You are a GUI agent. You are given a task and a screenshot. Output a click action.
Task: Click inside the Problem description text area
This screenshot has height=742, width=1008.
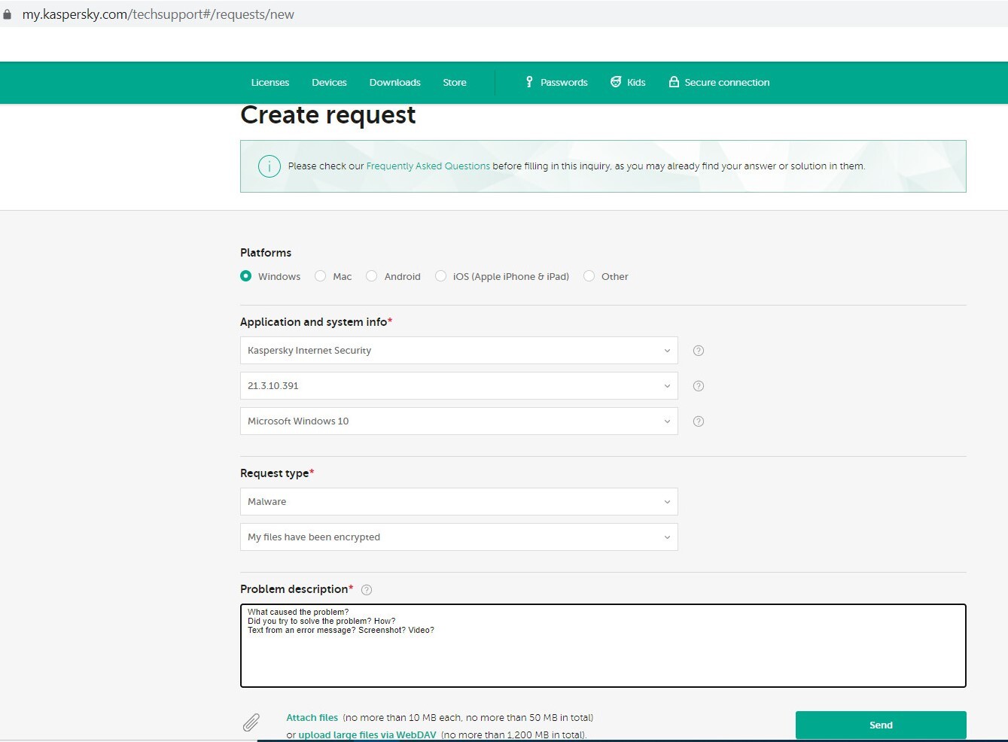(602, 655)
